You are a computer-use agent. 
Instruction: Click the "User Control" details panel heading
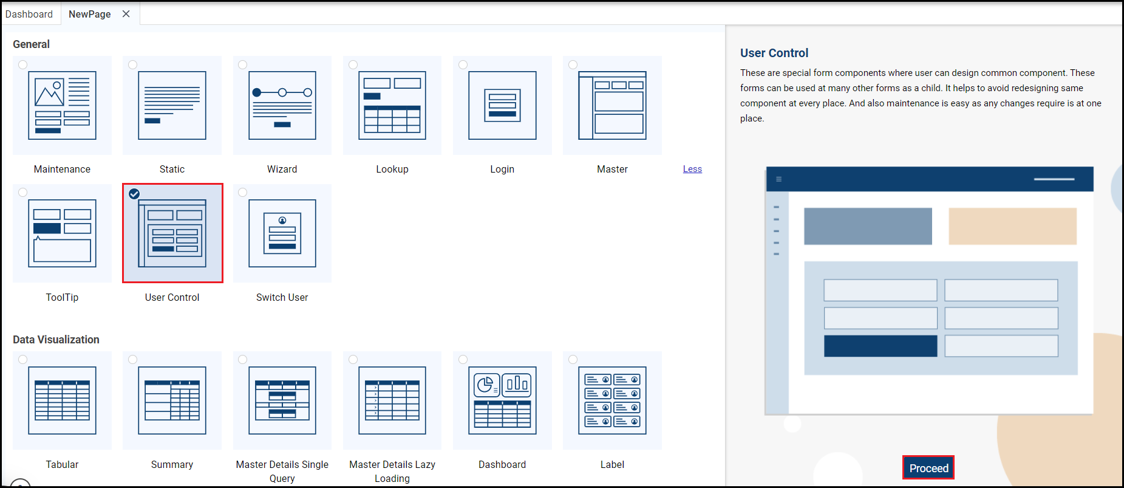point(774,53)
